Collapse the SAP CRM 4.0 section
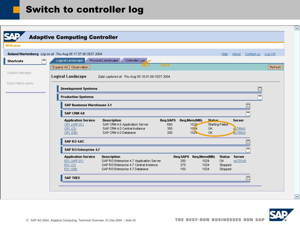This screenshot has width=300, height=225. tap(248, 113)
